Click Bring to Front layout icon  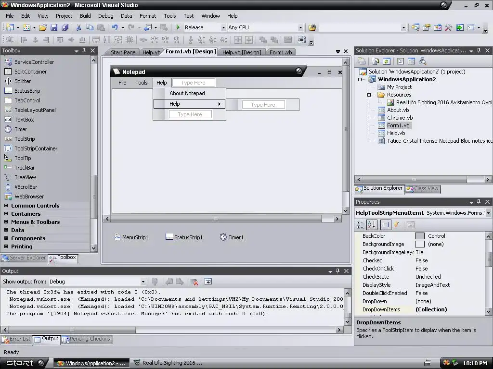(263, 40)
